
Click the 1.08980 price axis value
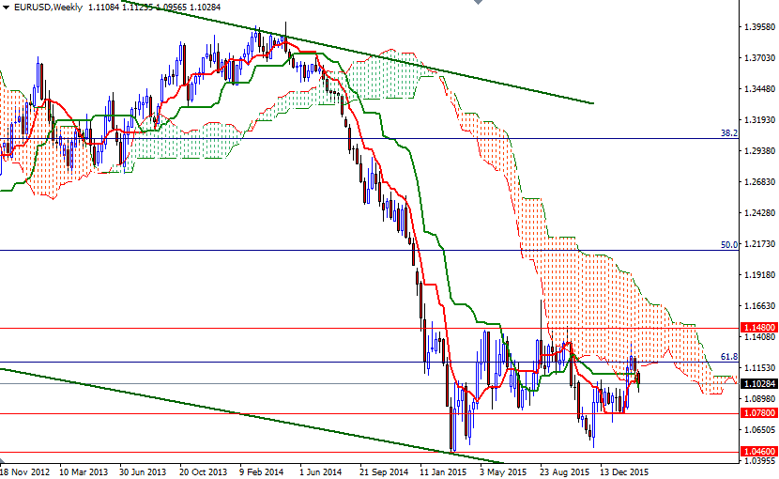[760, 398]
